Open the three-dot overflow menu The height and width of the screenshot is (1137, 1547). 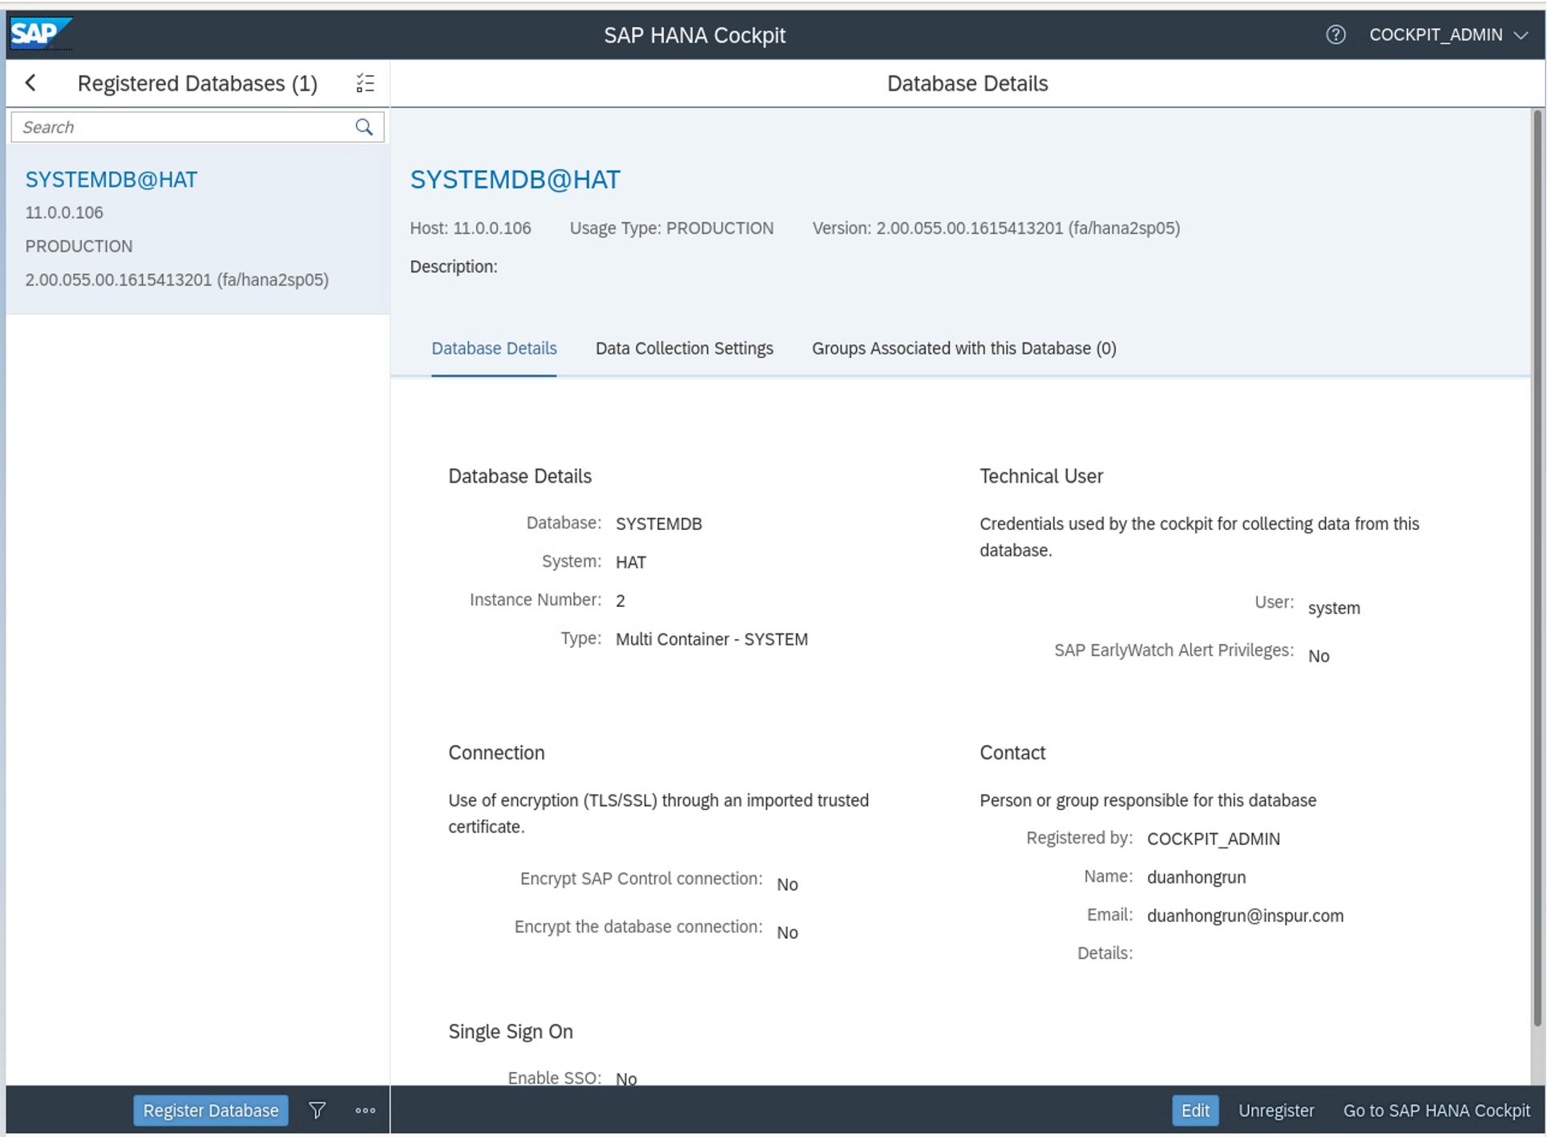[x=366, y=1110]
